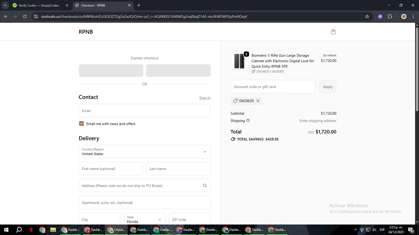The height and width of the screenshot is (235, 419).
Task: Focus the Email input field
Action: [x=144, y=111]
